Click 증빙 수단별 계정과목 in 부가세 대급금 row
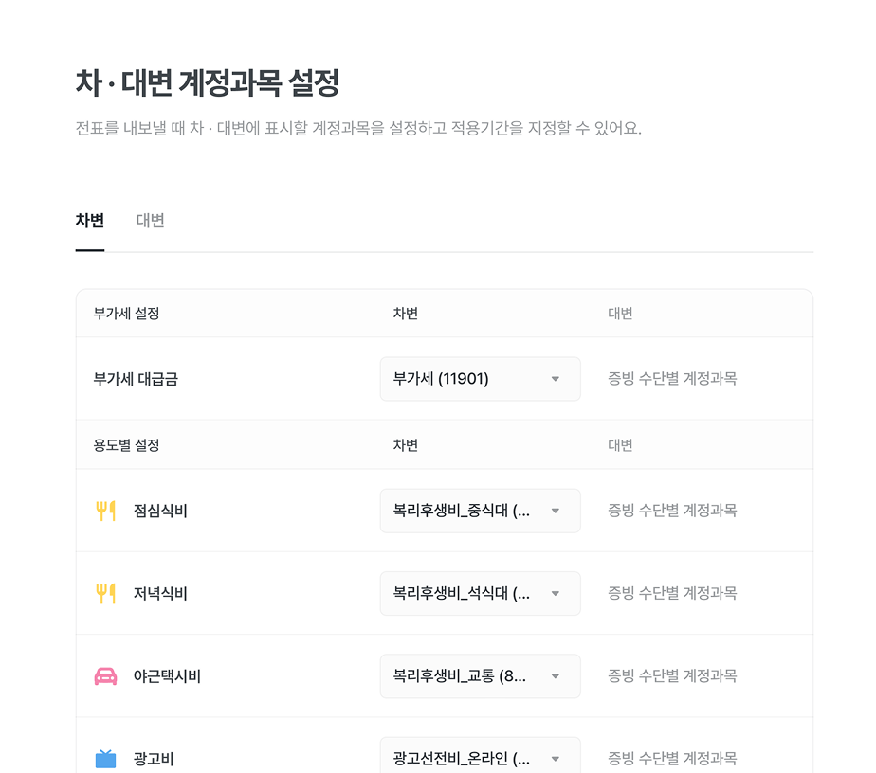The width and height of the screenshot is (876, 773). pos(672,379)
